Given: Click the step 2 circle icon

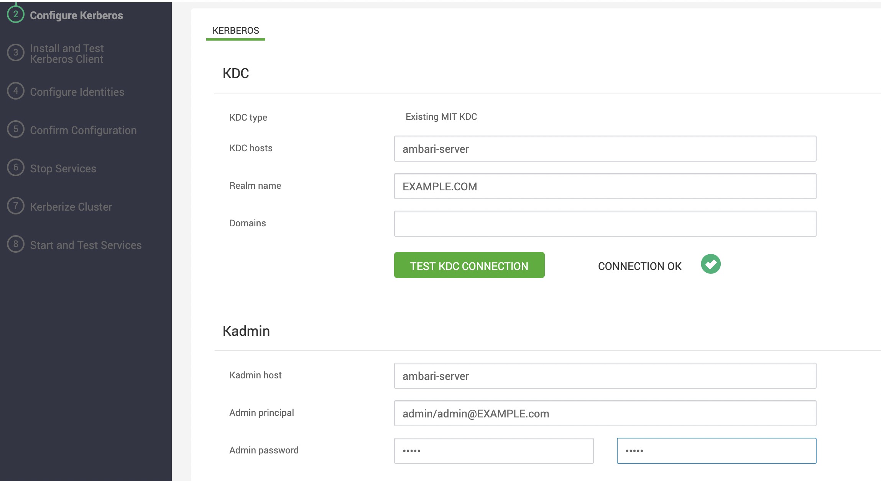Looking at the screenshot, I should tap(15, 15).
